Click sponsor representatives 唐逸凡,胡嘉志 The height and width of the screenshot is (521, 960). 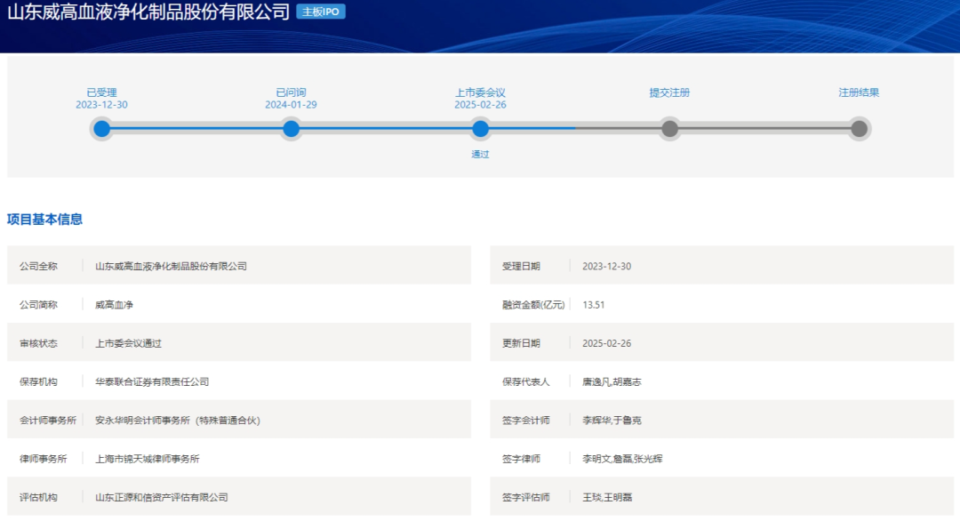coord(612,382)
